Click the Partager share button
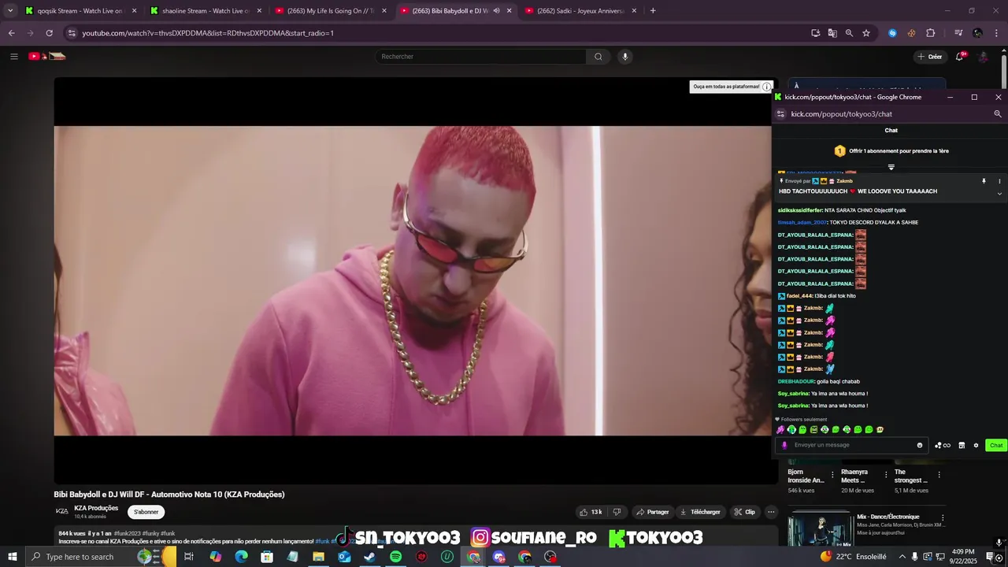This screenshot has width=1008, height=567. tap(652, 512)
